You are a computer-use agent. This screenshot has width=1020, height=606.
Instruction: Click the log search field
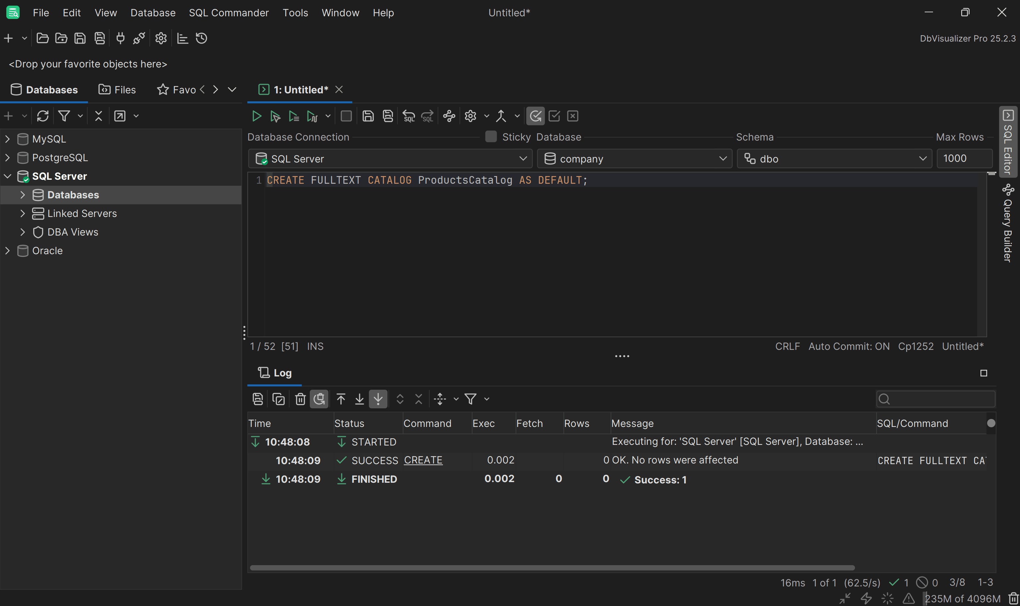(x=936, y=399)
